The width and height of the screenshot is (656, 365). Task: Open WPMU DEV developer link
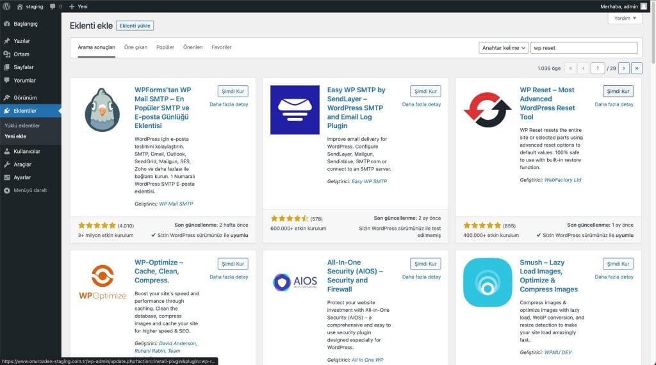point(558,352)
